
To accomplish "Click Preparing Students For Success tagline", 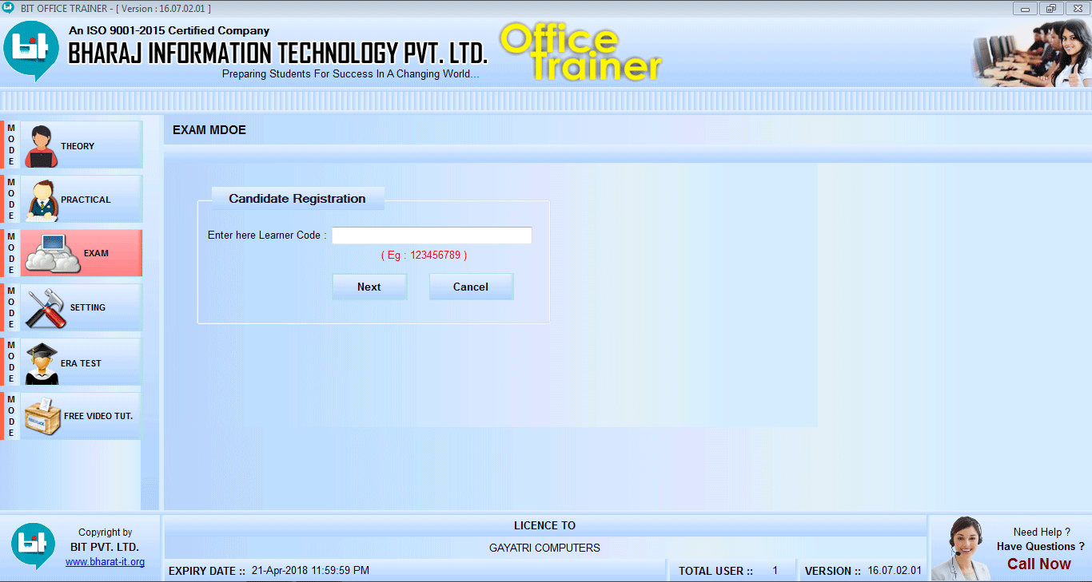I will [350, 74].
